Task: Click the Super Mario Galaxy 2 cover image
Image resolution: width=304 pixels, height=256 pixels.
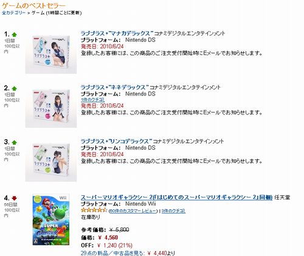Action: 51,220
